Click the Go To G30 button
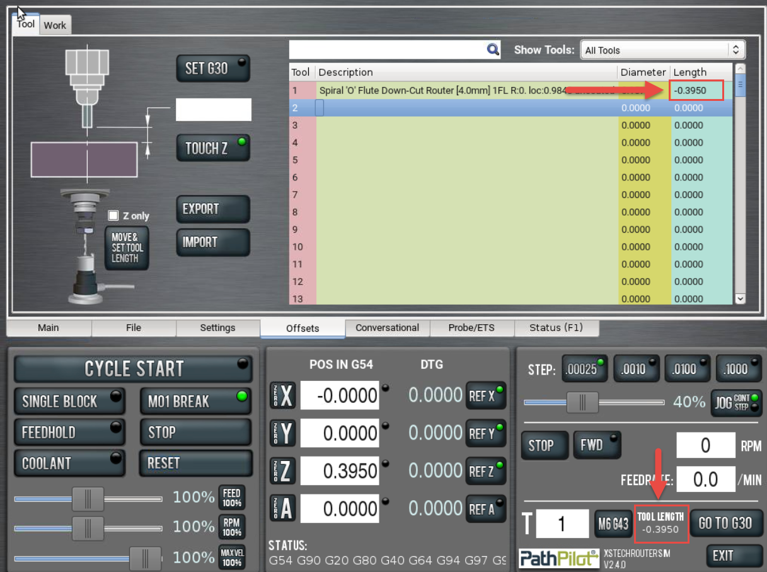767x572 pixels. 725,523
